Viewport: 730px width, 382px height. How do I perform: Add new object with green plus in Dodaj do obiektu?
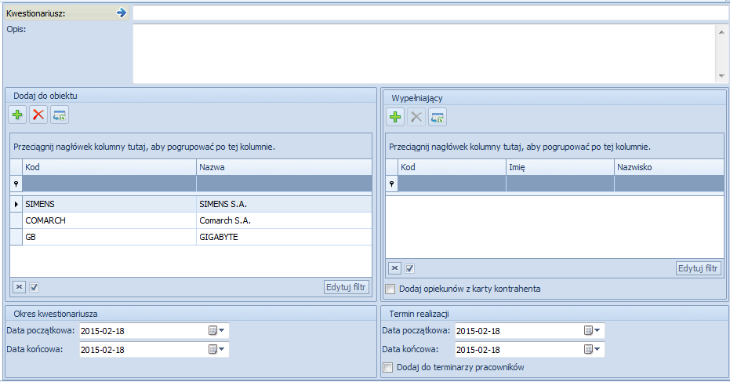pyautogui.click(x=17, y=115)
